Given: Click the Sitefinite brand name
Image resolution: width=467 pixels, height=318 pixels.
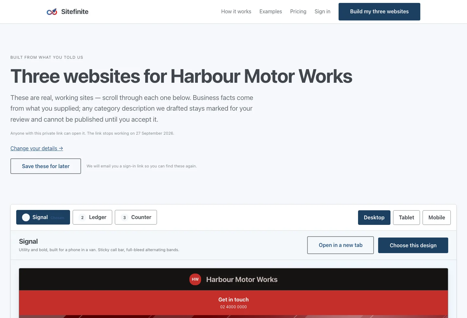Looking at the screenshot, I should pyautogui.click(x=75, y=12).
